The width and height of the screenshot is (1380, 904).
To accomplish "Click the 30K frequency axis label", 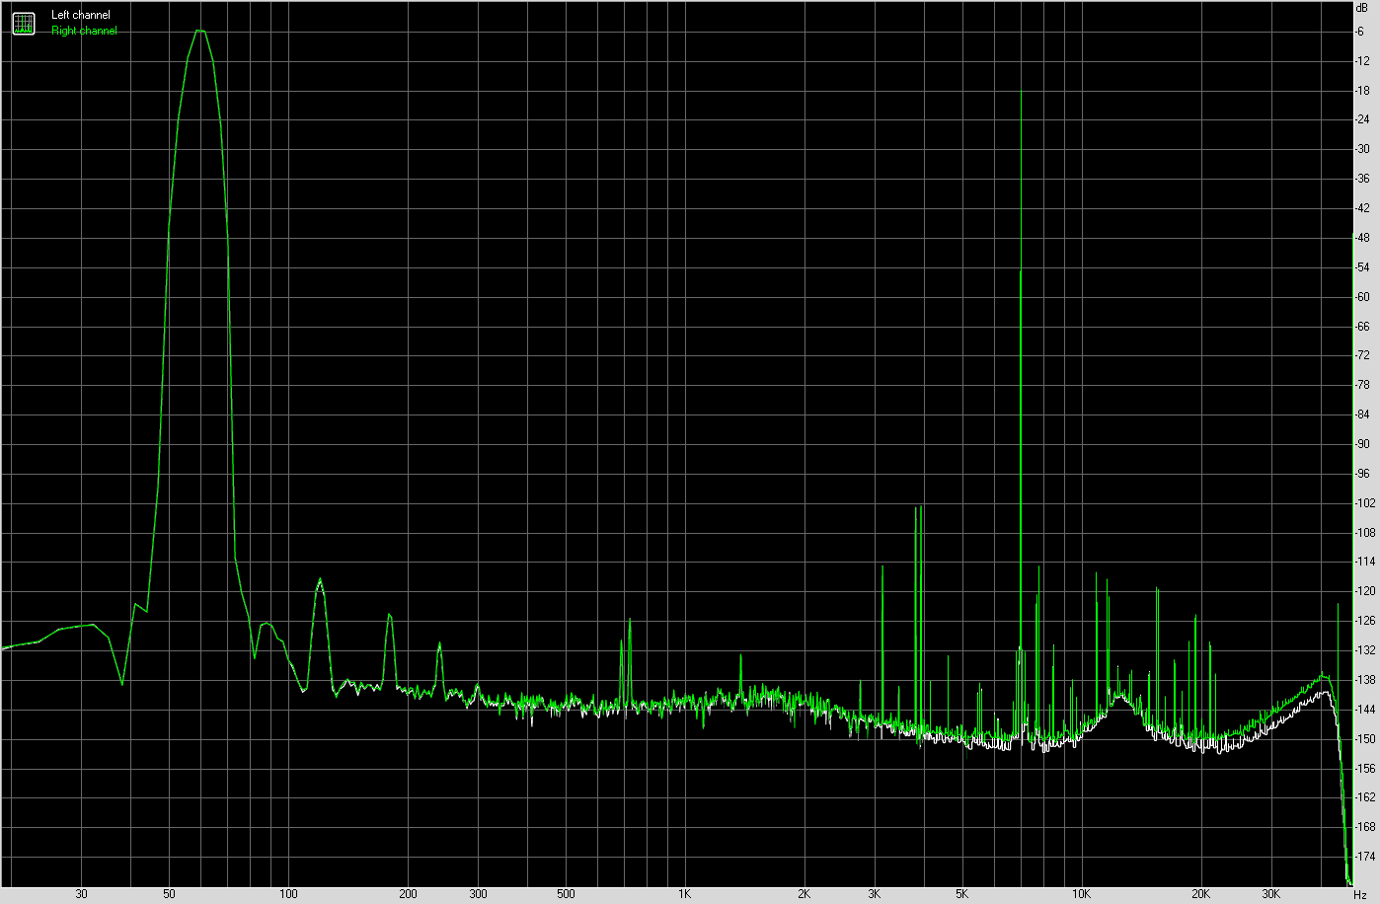I will tap(1270, 895).
